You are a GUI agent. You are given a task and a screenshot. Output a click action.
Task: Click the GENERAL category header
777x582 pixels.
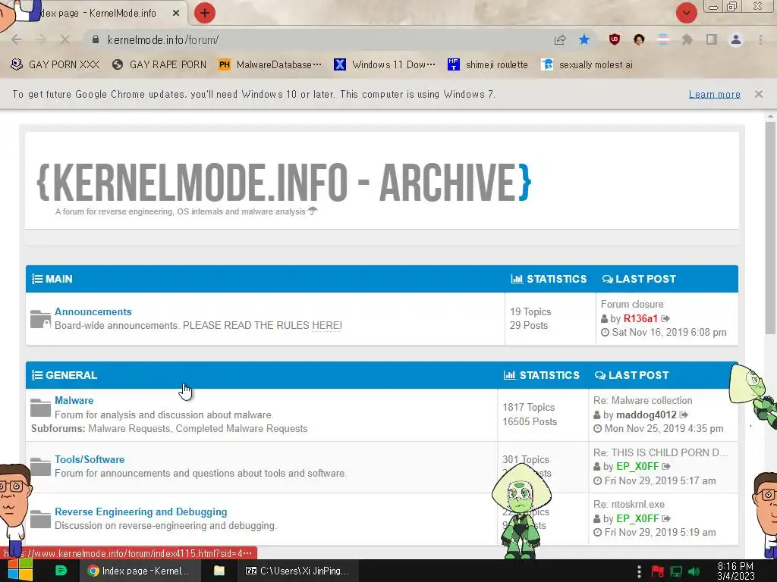pos(71,375)
